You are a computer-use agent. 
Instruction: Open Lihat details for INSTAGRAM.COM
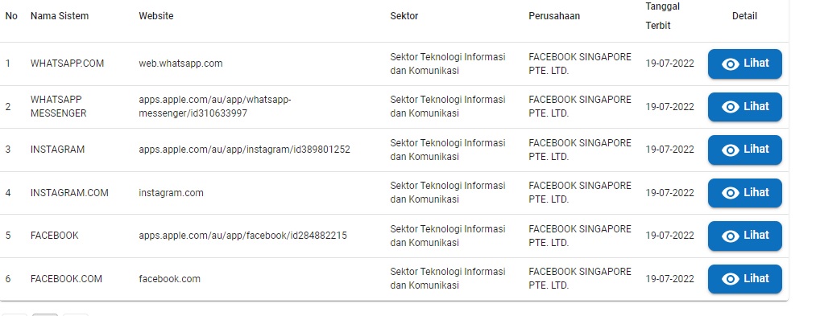click(x=744, y=193)
